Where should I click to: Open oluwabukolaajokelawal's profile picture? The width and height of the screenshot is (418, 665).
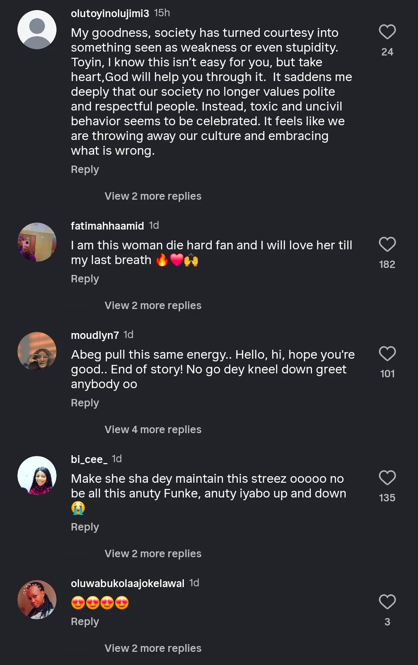(37, 600)
